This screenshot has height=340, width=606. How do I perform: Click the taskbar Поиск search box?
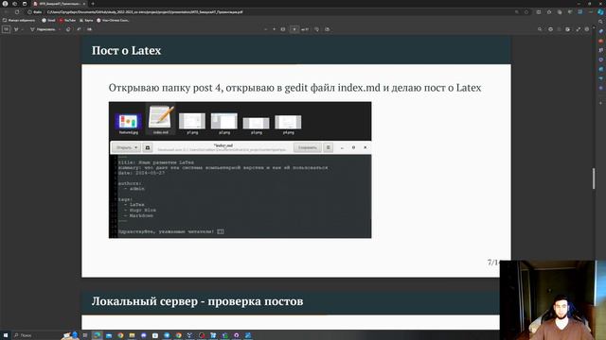click(37, 335)
